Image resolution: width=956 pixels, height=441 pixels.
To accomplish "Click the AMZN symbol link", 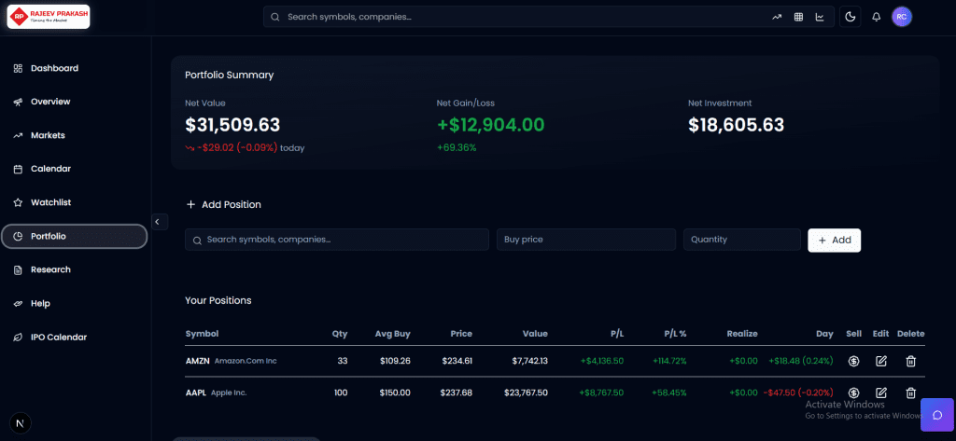I will [x=197, y=361].
